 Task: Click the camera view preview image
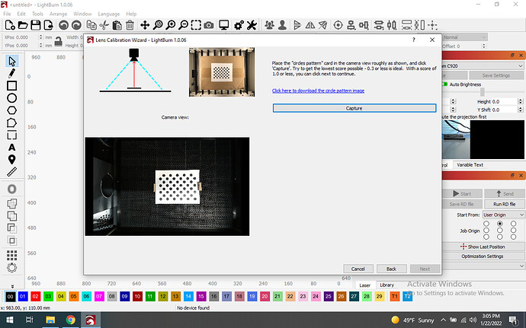click(x=167, y=186)
